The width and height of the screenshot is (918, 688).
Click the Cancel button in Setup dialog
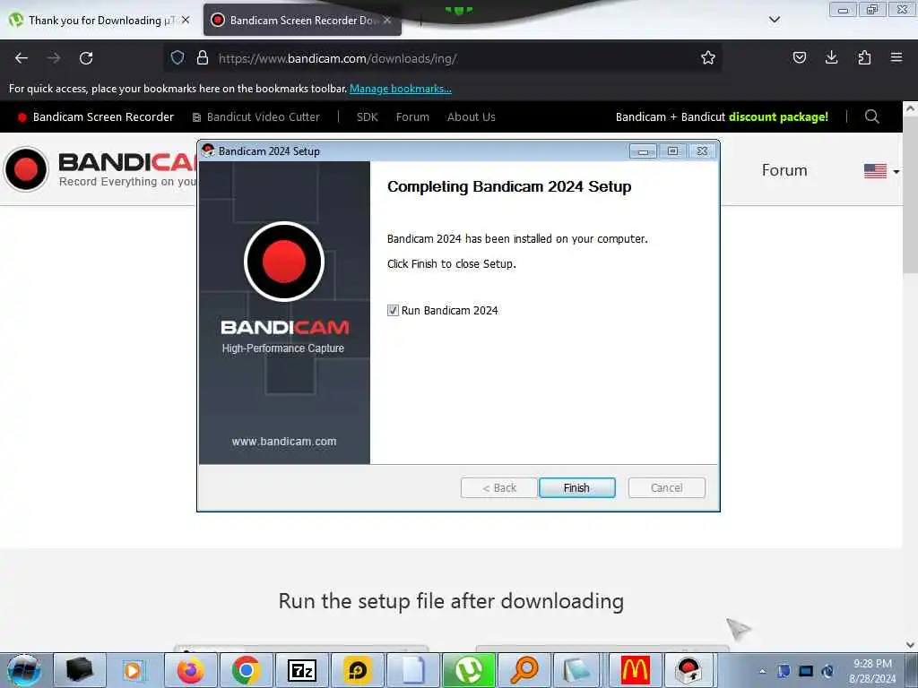(x=666, y=488)
